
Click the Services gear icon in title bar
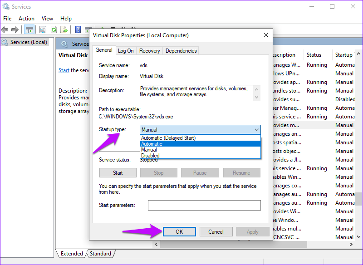pos(6,6)
